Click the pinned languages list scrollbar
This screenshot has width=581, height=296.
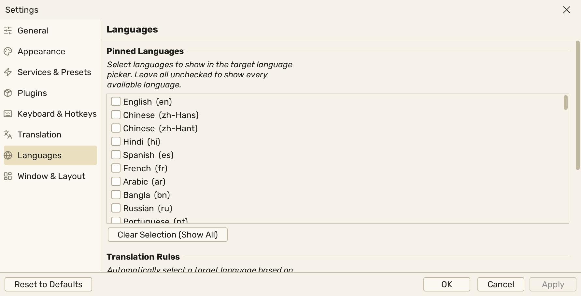point(566,103)
